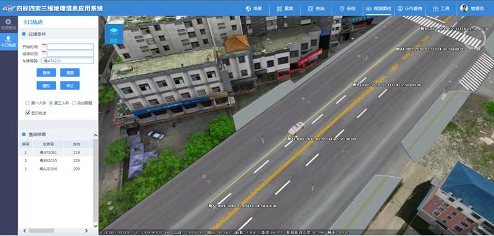The height and width of the screenshot is (236, 494).
Task: Open the 量算 measurement menu
Action: [285, 9]
